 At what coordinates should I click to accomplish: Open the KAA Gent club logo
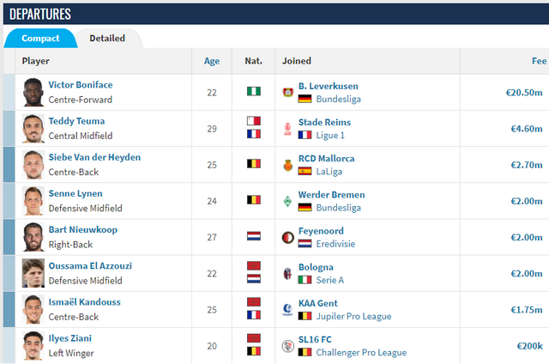[x=288, y=310]
